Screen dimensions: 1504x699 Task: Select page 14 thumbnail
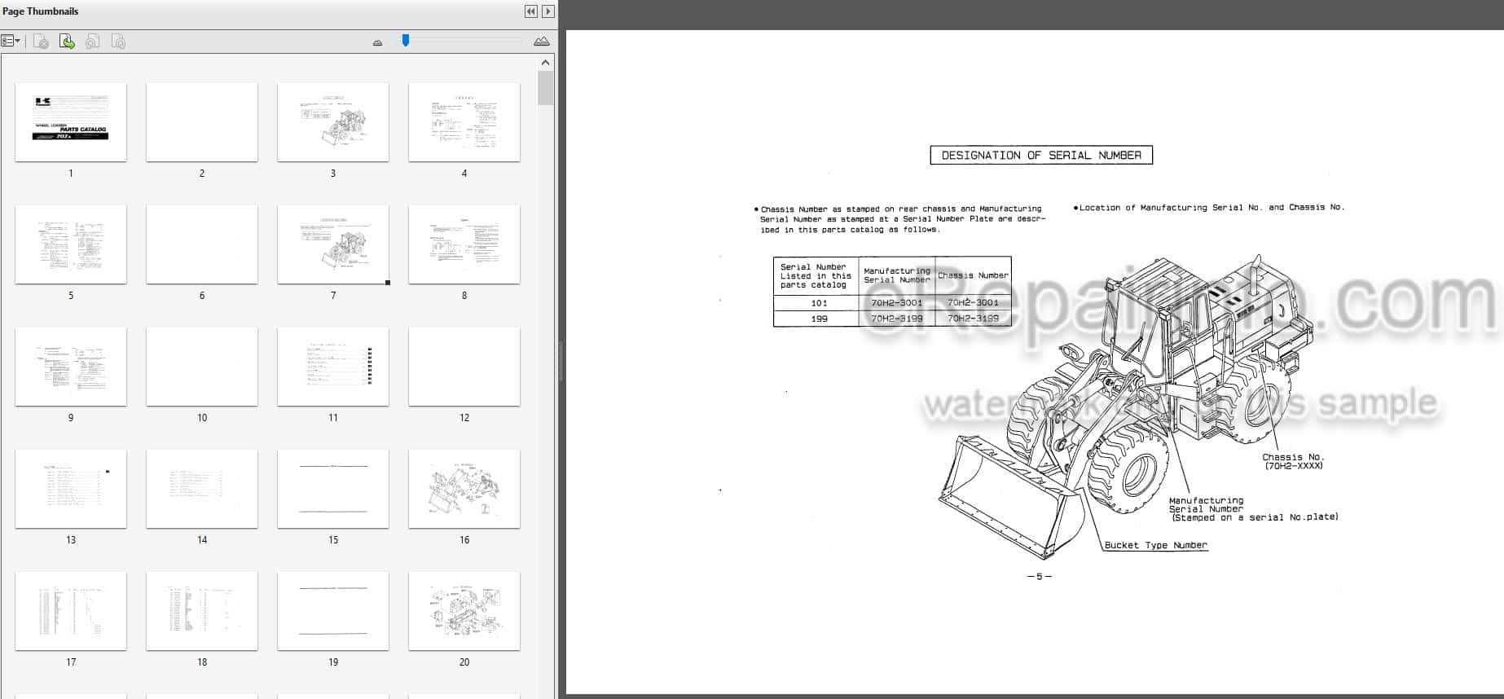click(x=202, y=489)
